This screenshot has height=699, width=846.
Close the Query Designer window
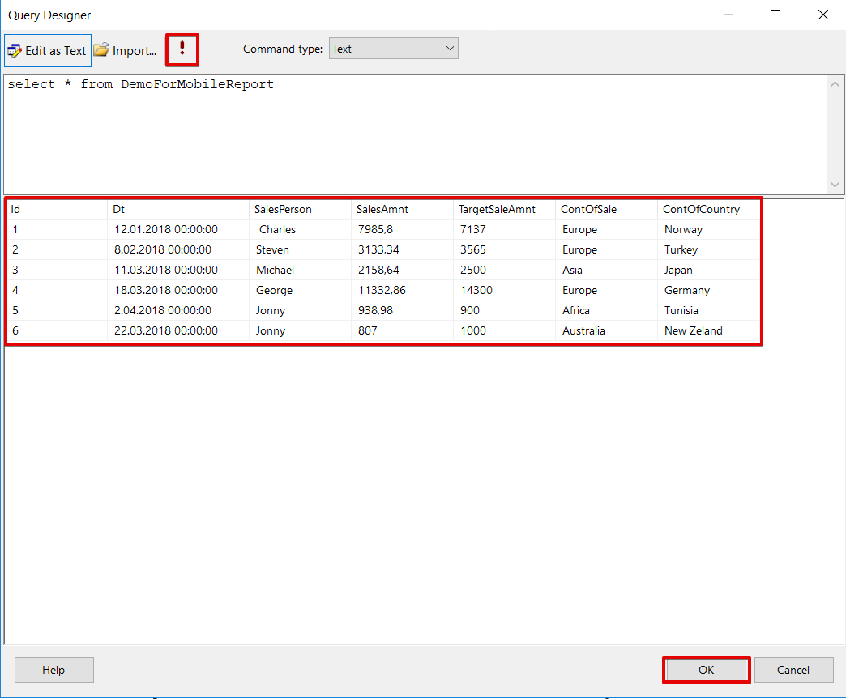pyautogui.click(x=823, y=15)
